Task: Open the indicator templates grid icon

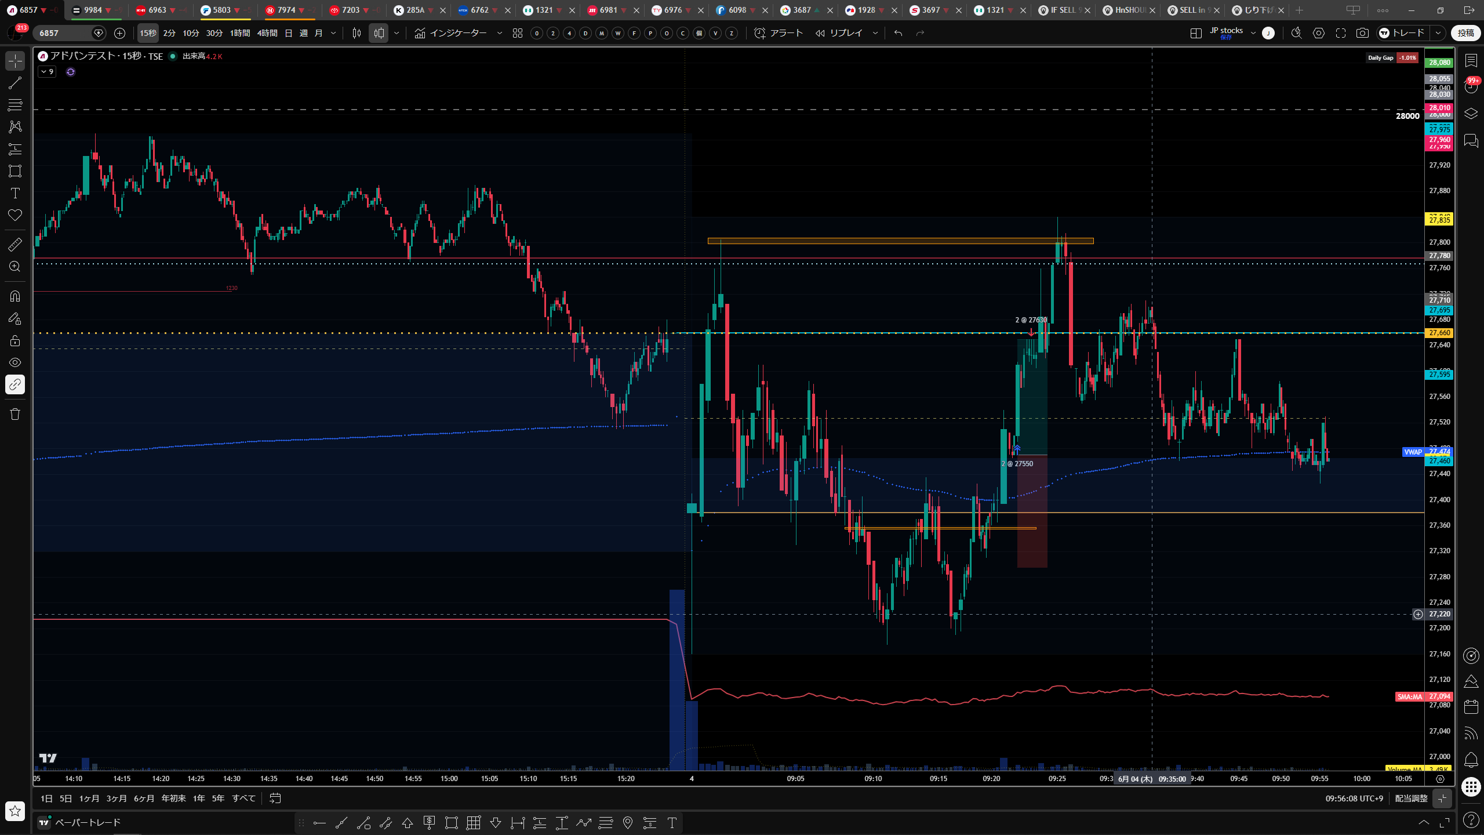Action: click(518, 33)
